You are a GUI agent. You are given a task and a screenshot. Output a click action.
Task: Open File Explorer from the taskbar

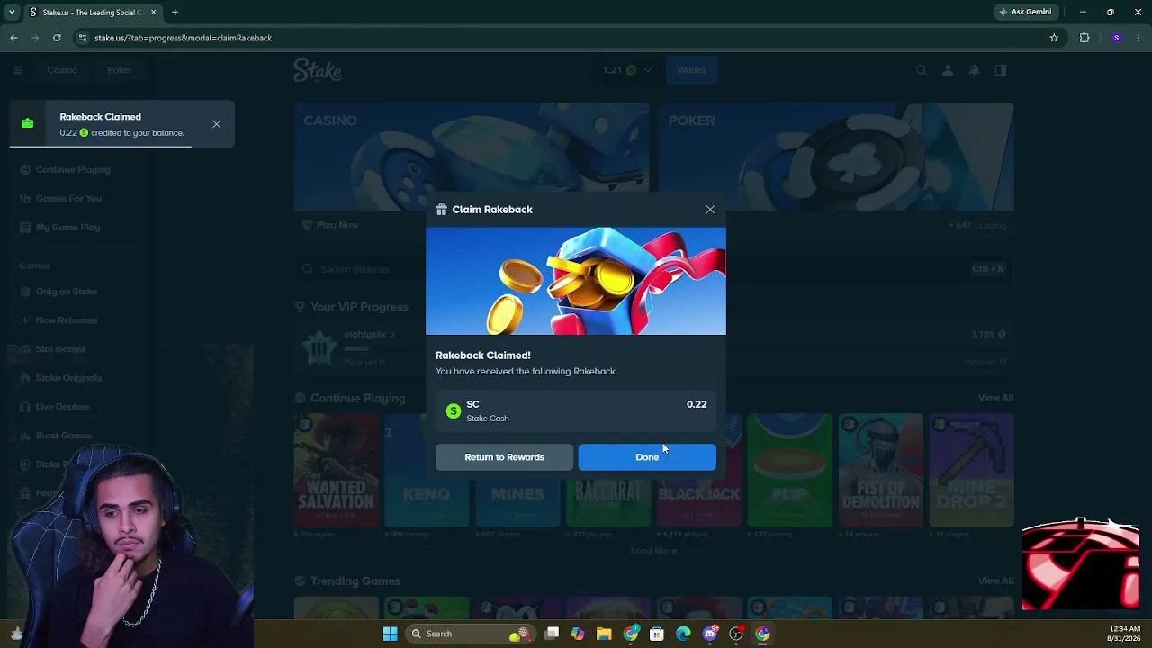click(x=604, y=634)
